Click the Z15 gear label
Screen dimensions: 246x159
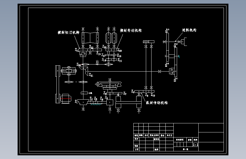(120, 60)
